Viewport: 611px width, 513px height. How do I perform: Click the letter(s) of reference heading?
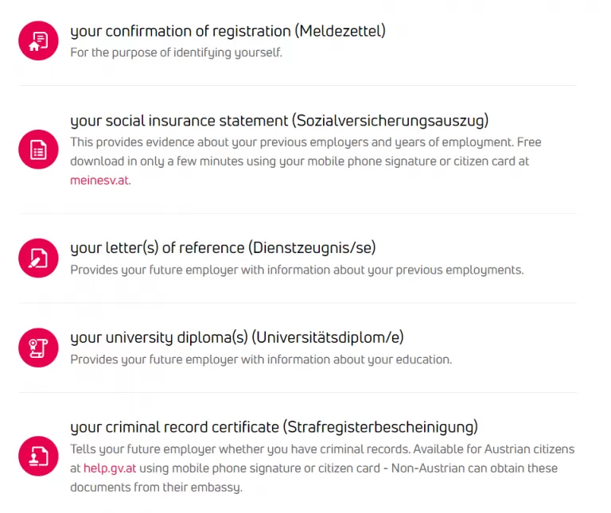coord(223,247)
